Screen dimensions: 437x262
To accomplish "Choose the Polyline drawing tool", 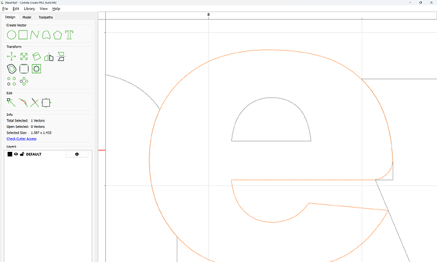I will [x=35, y=35].
